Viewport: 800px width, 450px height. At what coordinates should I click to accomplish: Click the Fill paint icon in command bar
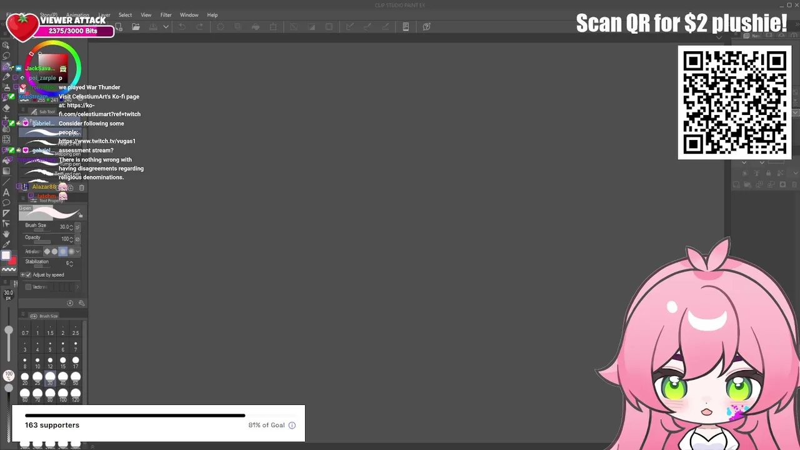tap(256, 27)
